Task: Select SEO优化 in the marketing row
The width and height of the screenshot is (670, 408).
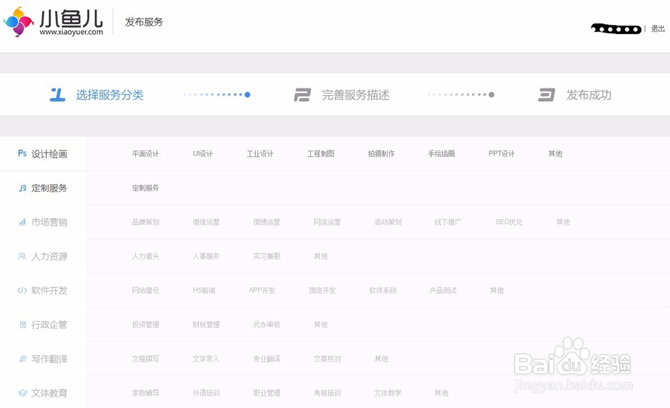Action: 508,222
